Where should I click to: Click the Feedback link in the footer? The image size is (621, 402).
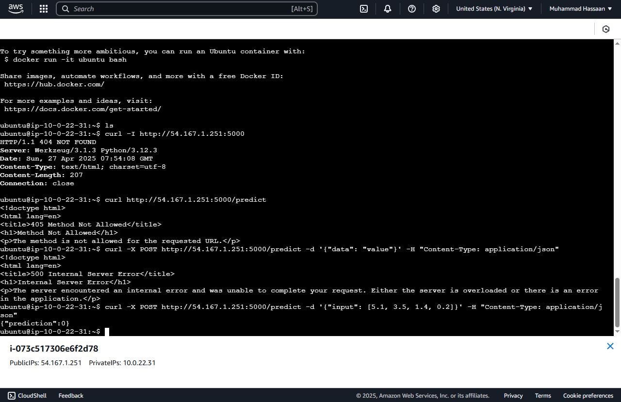coord(71,396)
